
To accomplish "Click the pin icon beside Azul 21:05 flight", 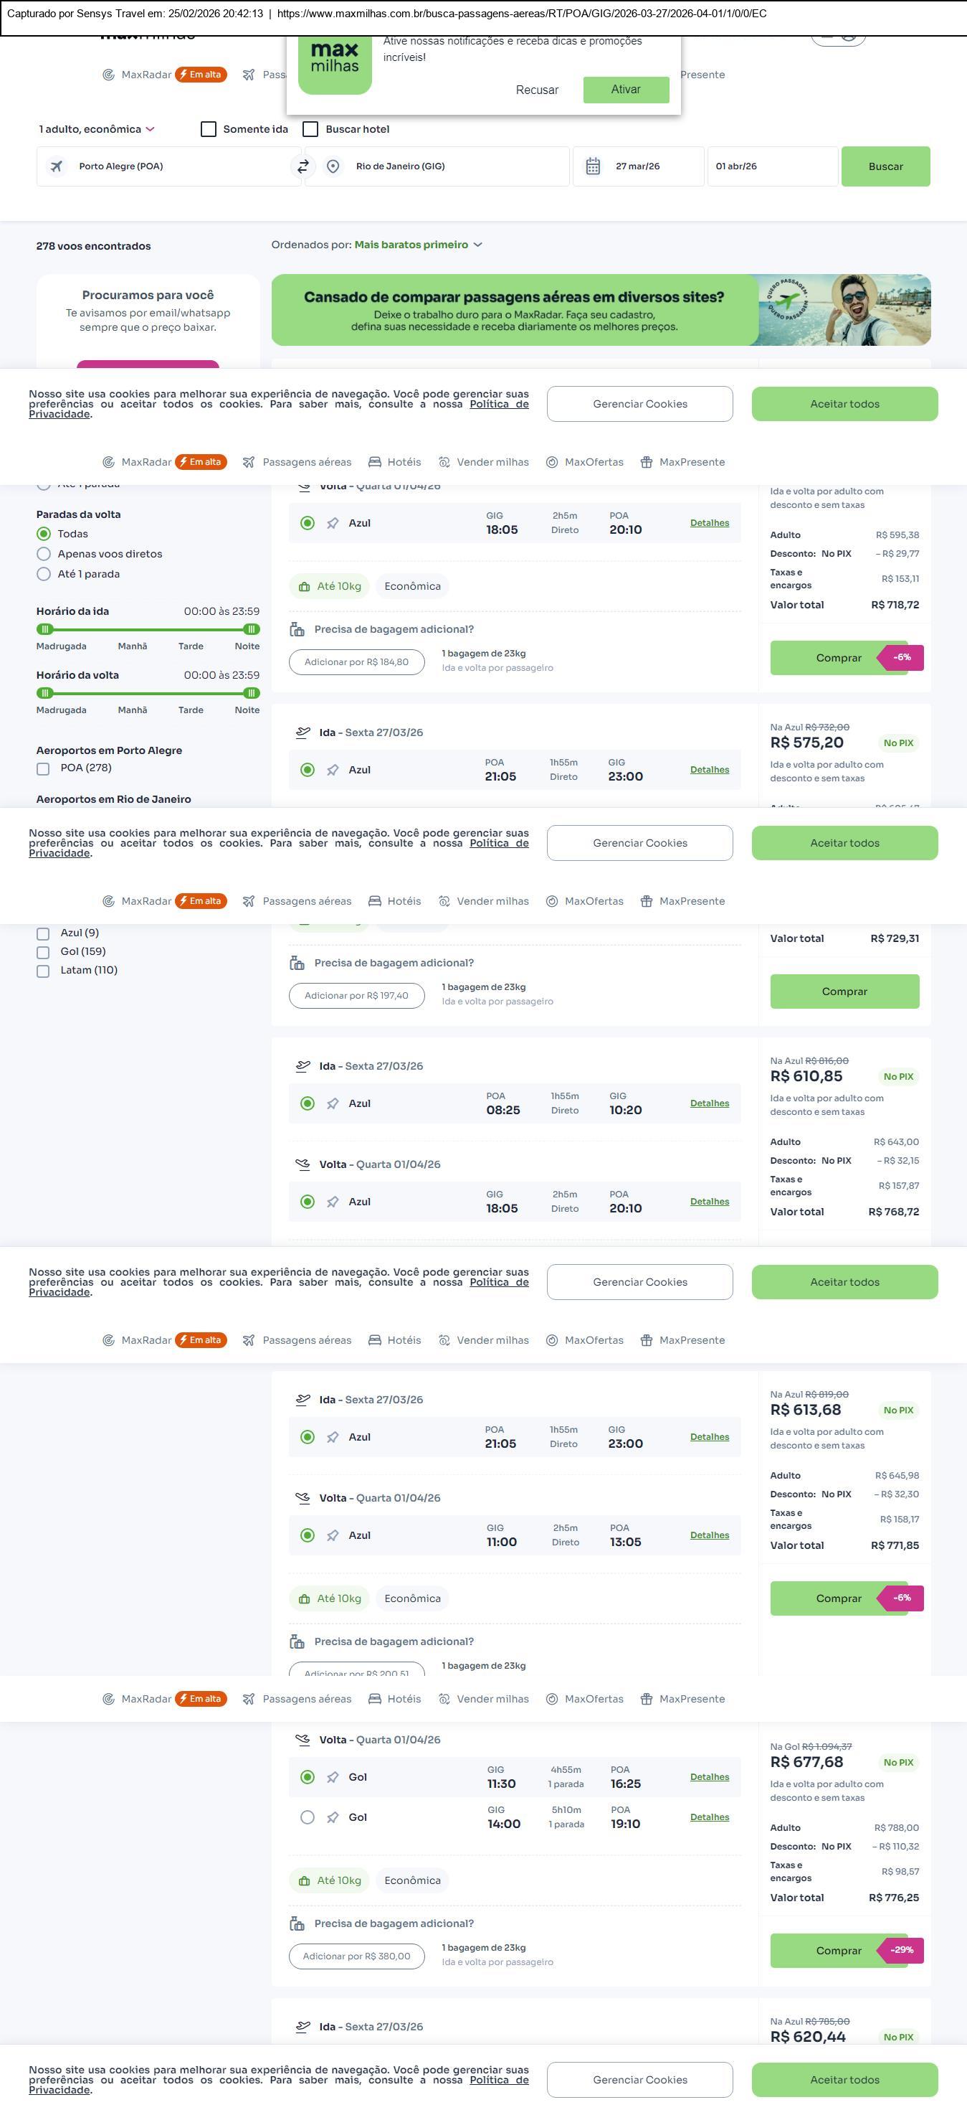I will click(332, 770).
